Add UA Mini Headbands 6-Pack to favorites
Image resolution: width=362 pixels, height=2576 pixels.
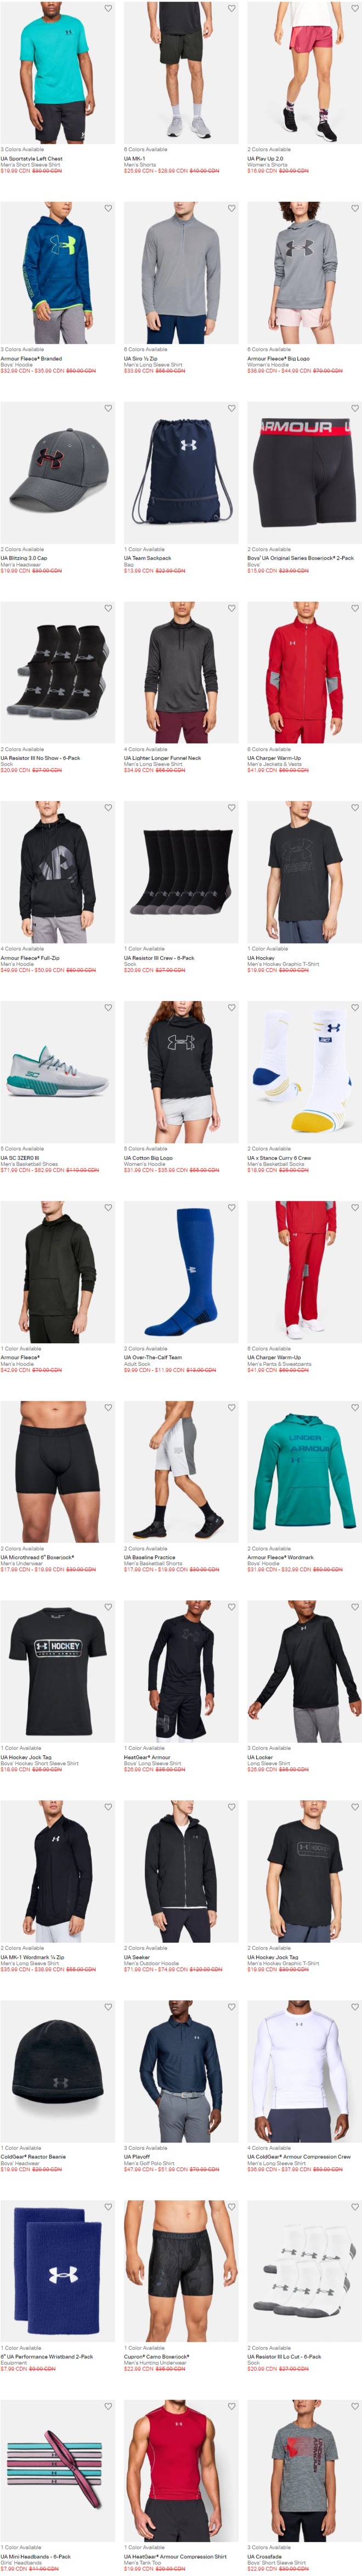108,2406
